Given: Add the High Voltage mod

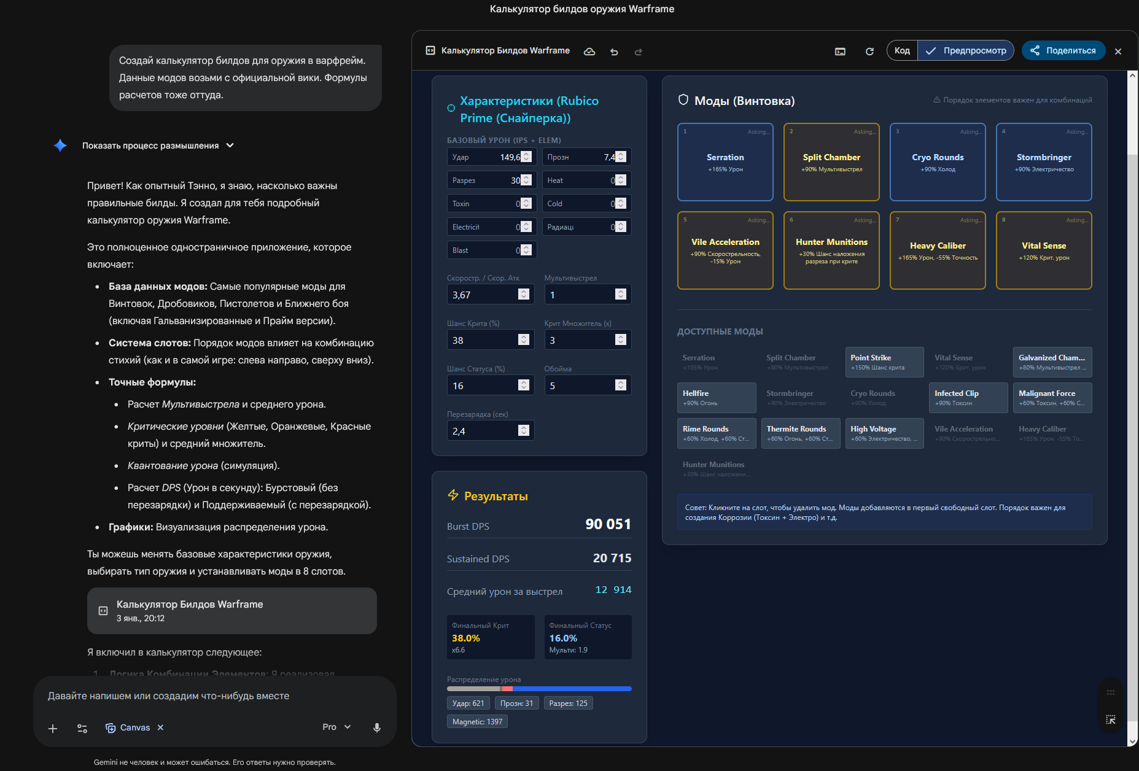Looking at the screenshot, I should tap(884, 433).
